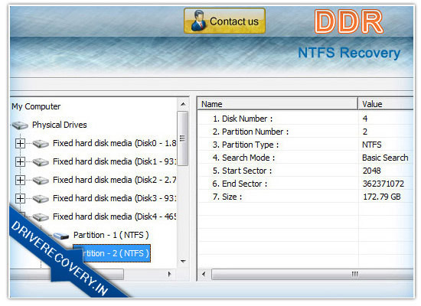The width and height of the screenshot is (421, 306).
Task: Click details pane scroll left arrow
Action: click(204, 275)
